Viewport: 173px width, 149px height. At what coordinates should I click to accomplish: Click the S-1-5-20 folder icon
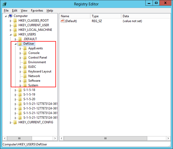tap(20, 99)
